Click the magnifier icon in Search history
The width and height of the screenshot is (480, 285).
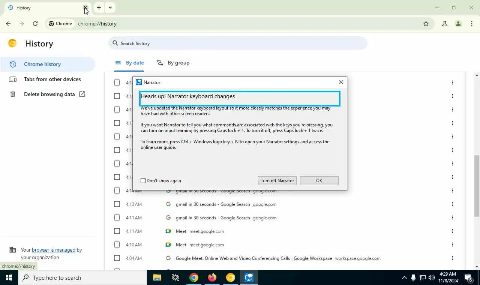pos(115,43)
